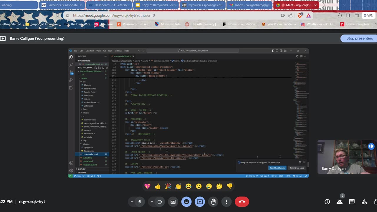Toggle Primary Side Bar layout icon in VS Code

point(273,51)
